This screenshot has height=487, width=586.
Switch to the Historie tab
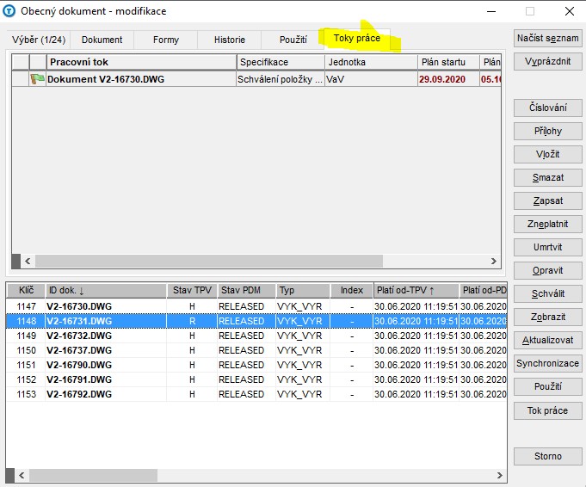[x=230, y=40]
